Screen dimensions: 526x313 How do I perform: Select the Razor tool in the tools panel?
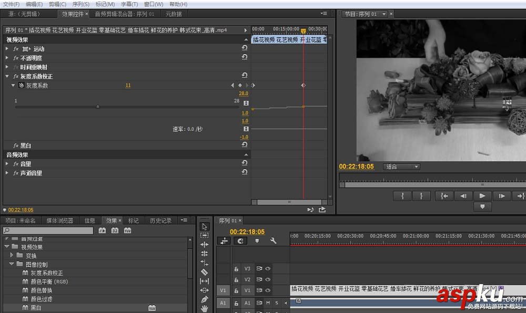(205, 272)
